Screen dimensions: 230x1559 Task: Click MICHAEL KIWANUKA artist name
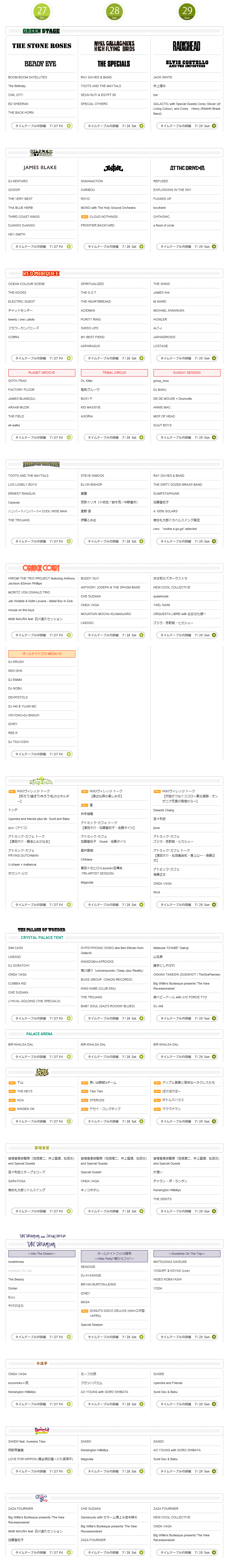click(169, 310)
